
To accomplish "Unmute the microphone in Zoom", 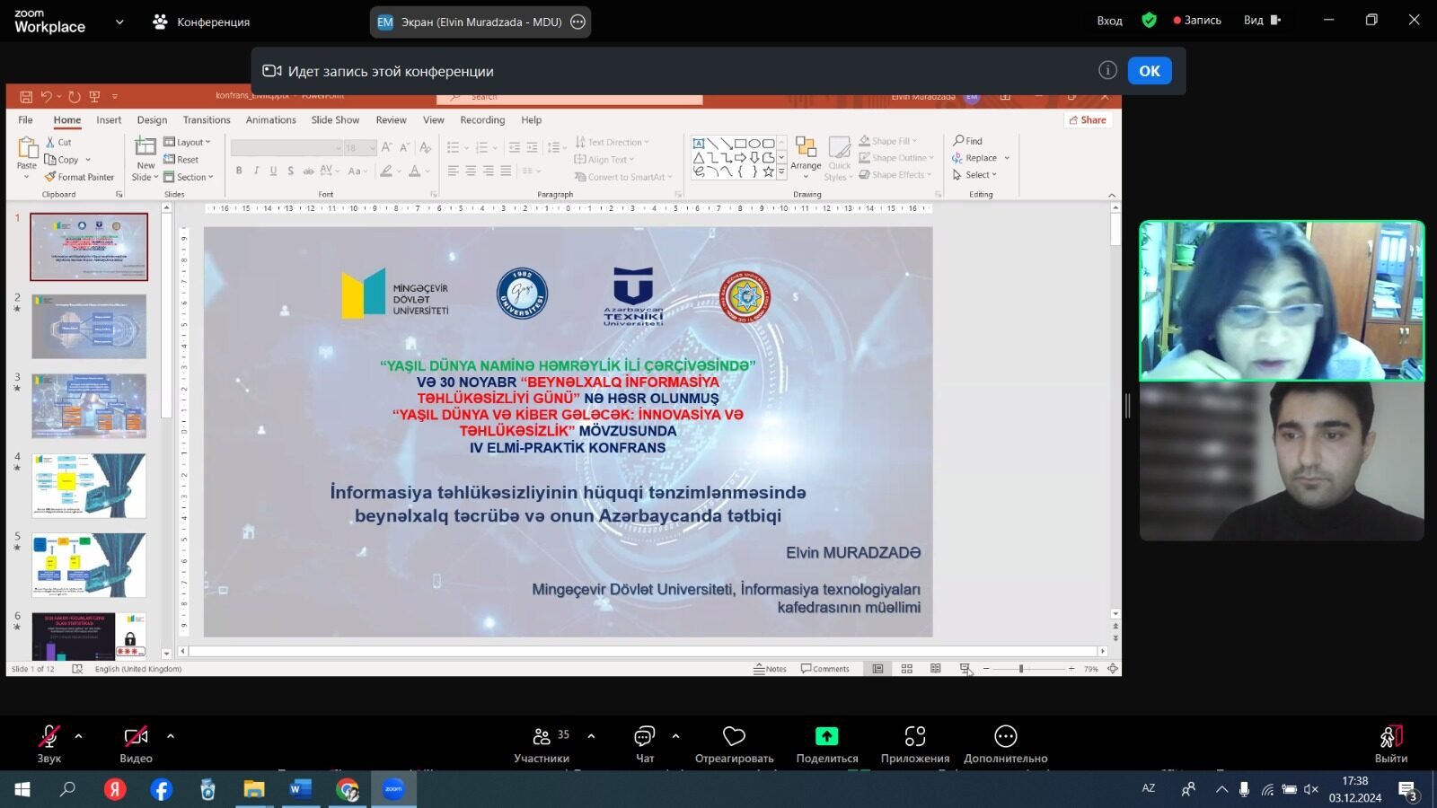I will click(48, 737).
